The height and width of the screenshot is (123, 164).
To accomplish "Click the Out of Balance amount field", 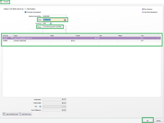I will pos(54,110).
